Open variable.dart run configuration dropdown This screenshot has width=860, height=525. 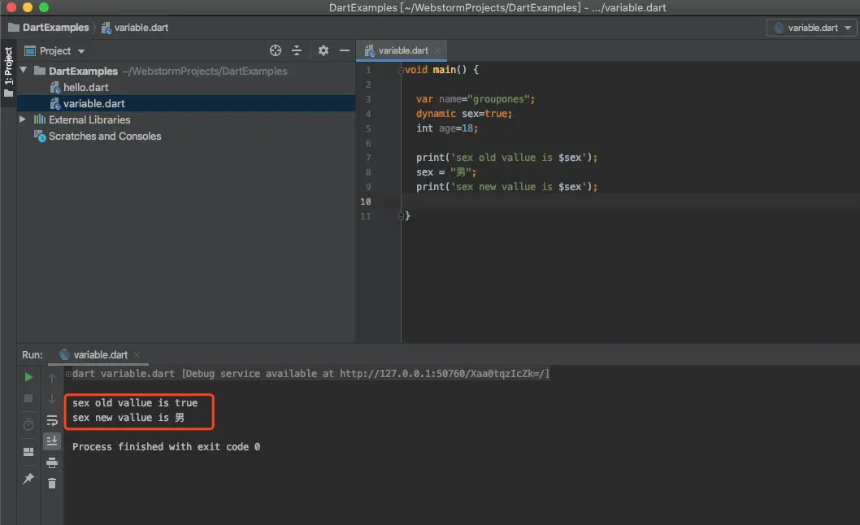point(812,28)
